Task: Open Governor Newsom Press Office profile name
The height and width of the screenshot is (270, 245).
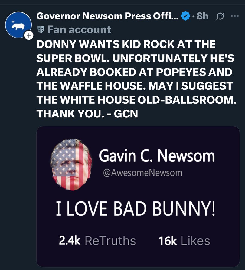Action: click(x=107, y=16)
